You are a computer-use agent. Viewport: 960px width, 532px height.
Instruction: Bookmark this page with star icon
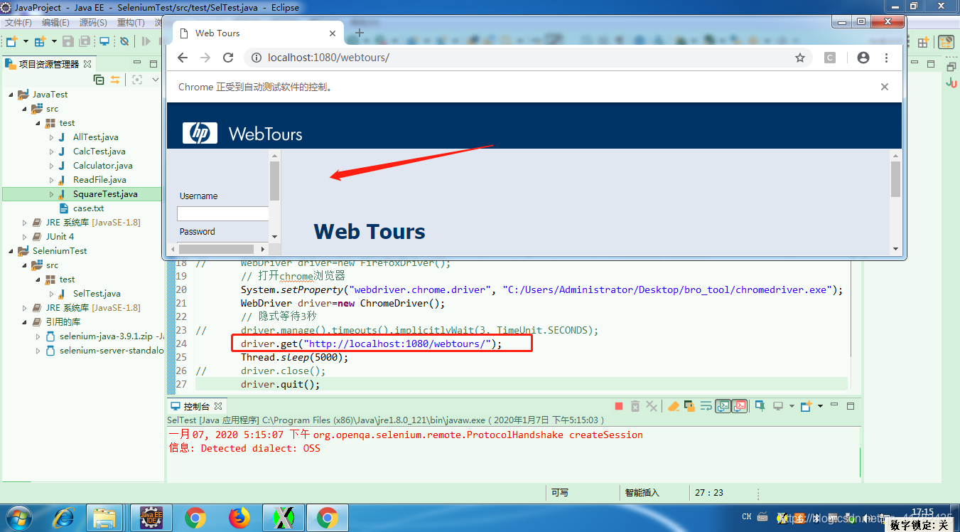pyautogui.click(x=800, y=58)
